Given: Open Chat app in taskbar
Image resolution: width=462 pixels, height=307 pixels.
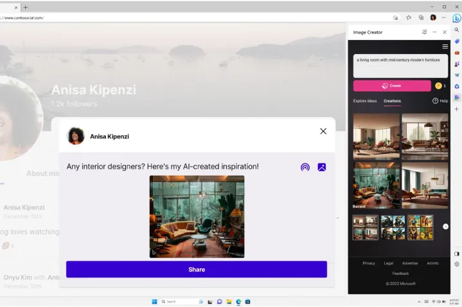Looking at the screenshot, I should [x=220, y=302].
